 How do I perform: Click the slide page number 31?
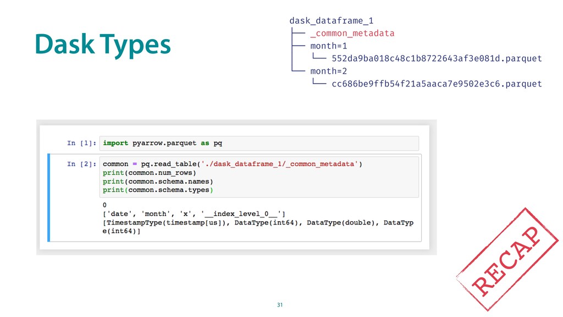(x=280, y=305)
